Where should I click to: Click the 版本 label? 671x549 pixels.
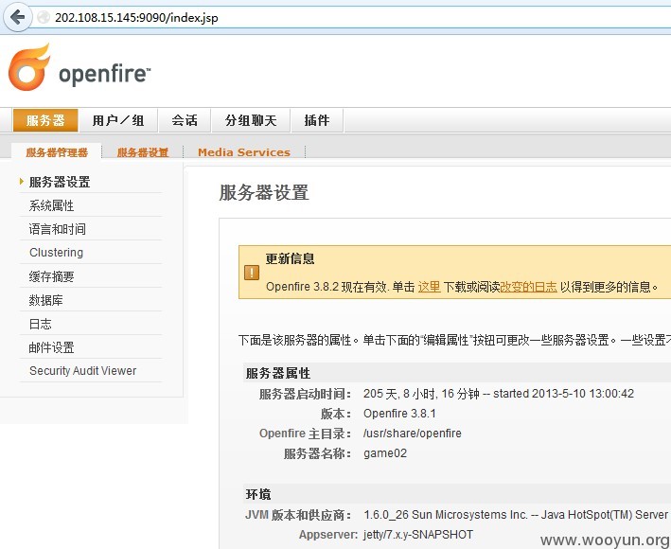tap(336, 414)
